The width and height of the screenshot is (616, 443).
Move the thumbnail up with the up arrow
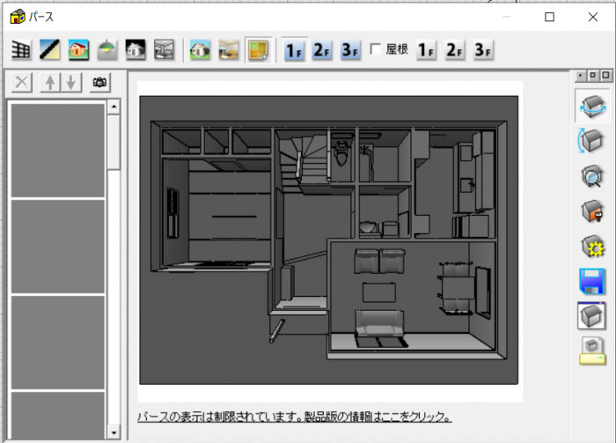[x=50, y=83]
